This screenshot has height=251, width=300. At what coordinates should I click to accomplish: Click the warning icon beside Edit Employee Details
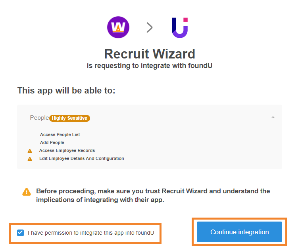tap(30, 159)
